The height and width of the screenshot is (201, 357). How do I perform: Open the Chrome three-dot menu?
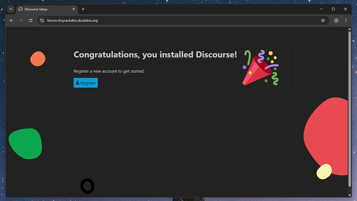pyautogui.click(x=346, y=21)
